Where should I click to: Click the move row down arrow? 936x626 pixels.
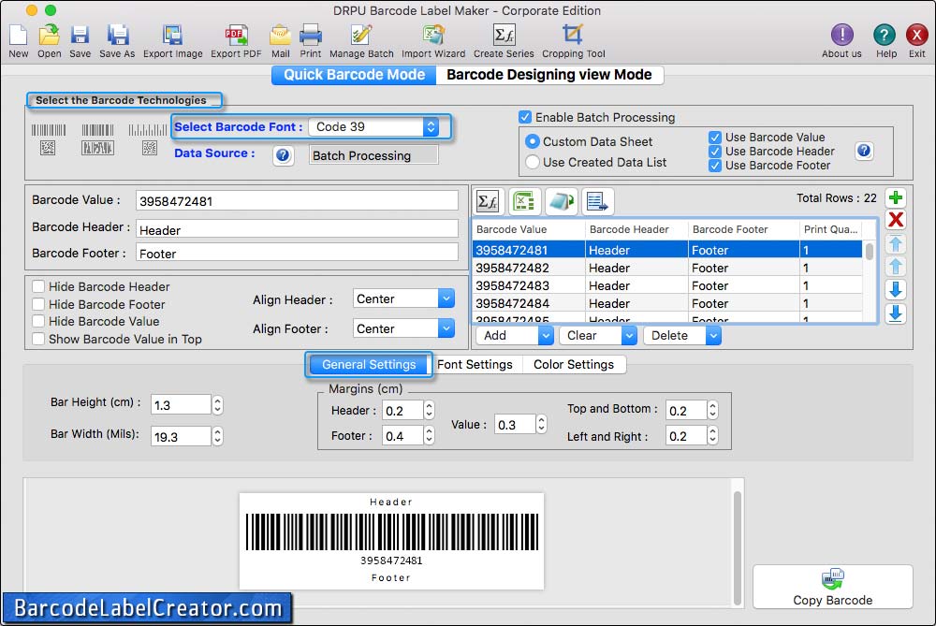pos(896,289)
